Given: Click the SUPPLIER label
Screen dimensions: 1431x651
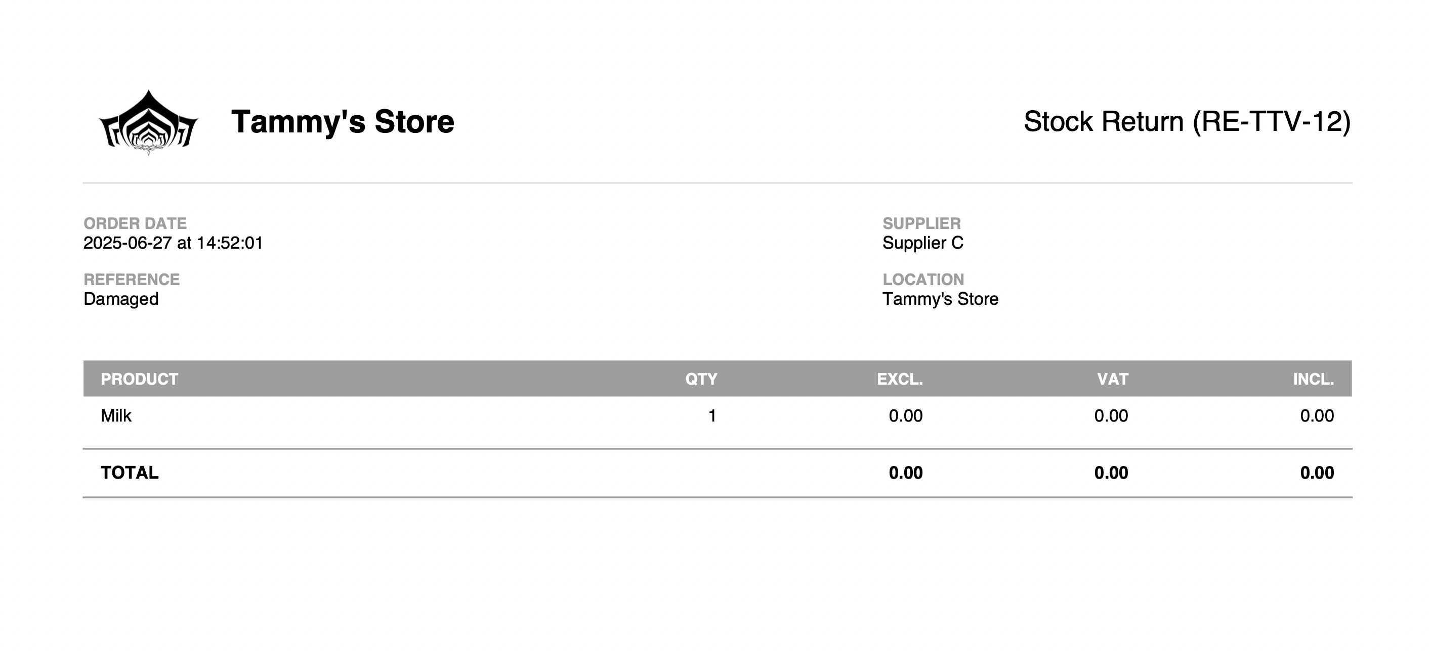Looking at the screenshot, I should coord(921,223).
